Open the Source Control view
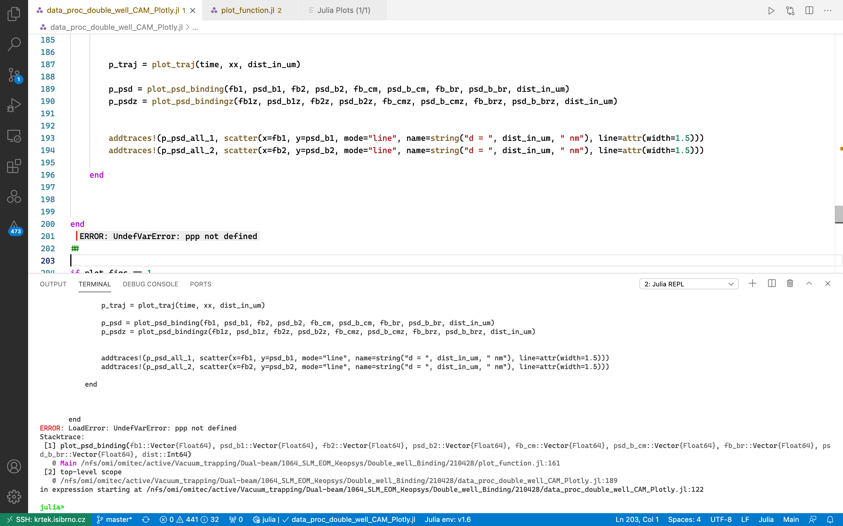 tap(14, 74)
